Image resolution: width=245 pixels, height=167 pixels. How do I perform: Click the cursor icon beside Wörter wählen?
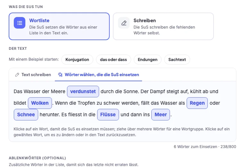[x=60, y=75]
